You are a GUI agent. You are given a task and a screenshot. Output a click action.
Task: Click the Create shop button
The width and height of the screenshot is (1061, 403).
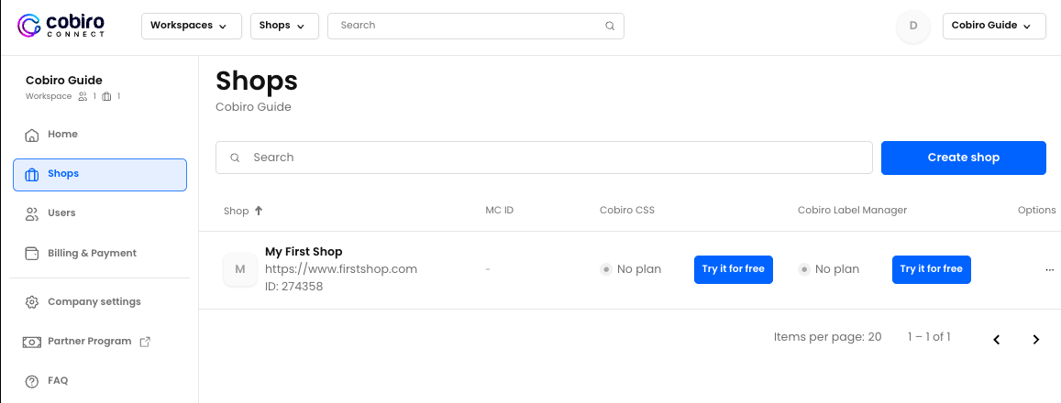pyautogui.click(x=964, y=158)
